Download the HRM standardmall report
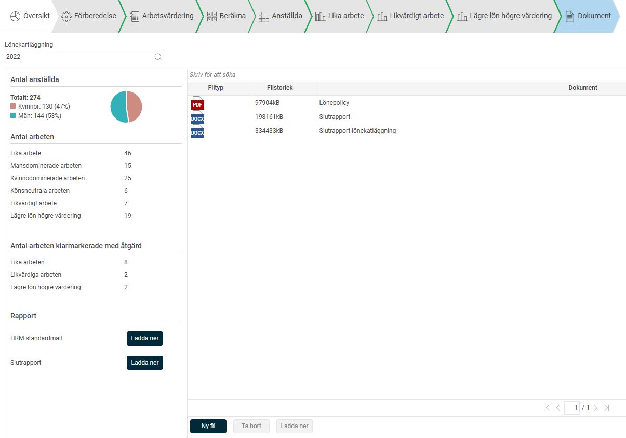The height and width of the screenshot is (438, 626). point(145,338)
